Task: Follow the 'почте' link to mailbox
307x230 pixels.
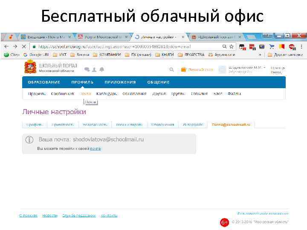Action: click(96, 149)
